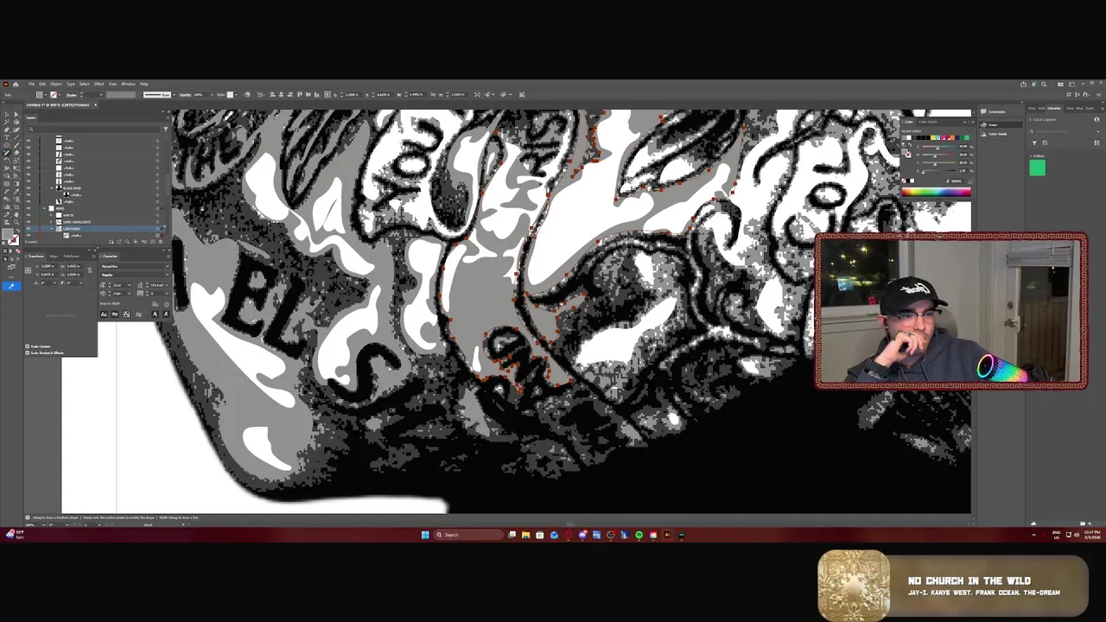Viewport: 1106px width, 622px height.
Task: Click the filter icon in Libraries panel
Action: [1034, 143]
